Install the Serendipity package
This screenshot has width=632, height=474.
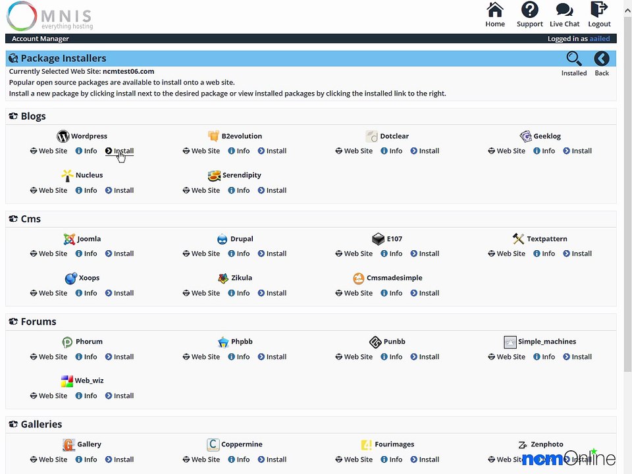272,190
